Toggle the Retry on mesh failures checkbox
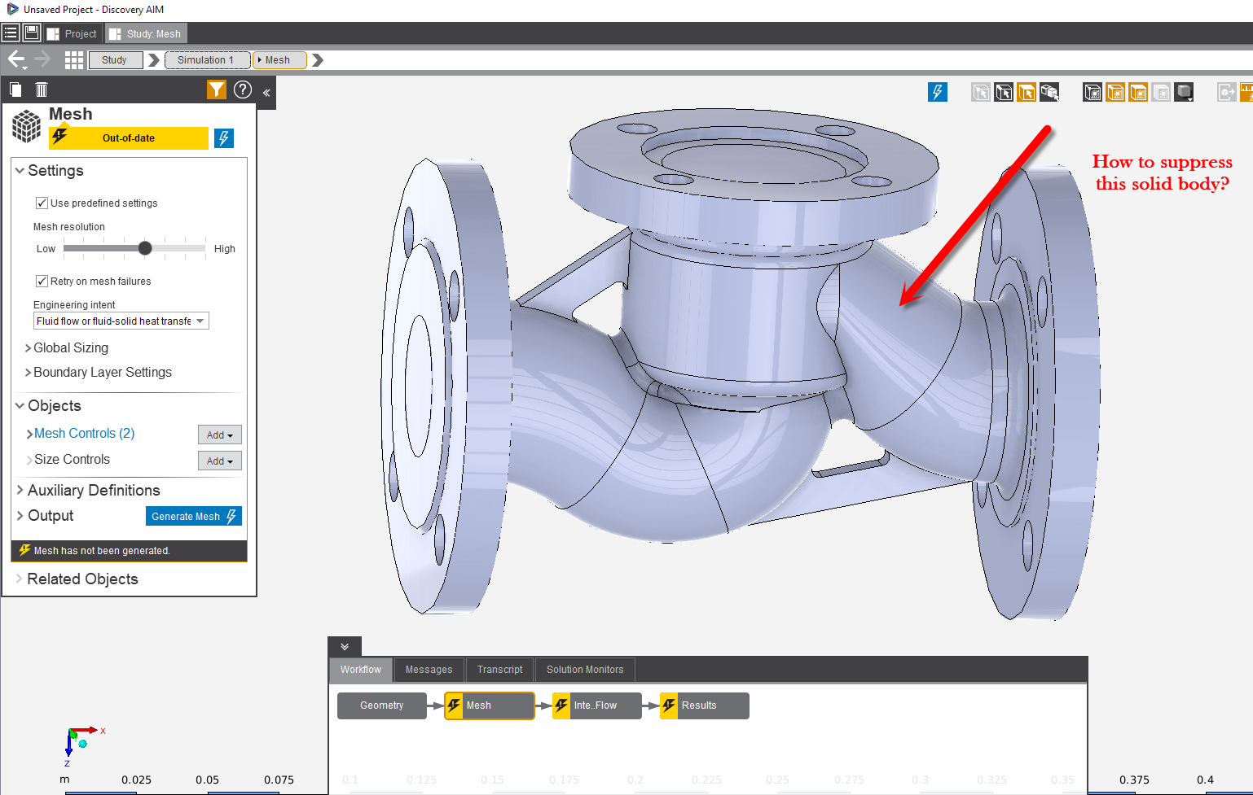Viewport: 1253px width, 795px height. coord(42,282)
